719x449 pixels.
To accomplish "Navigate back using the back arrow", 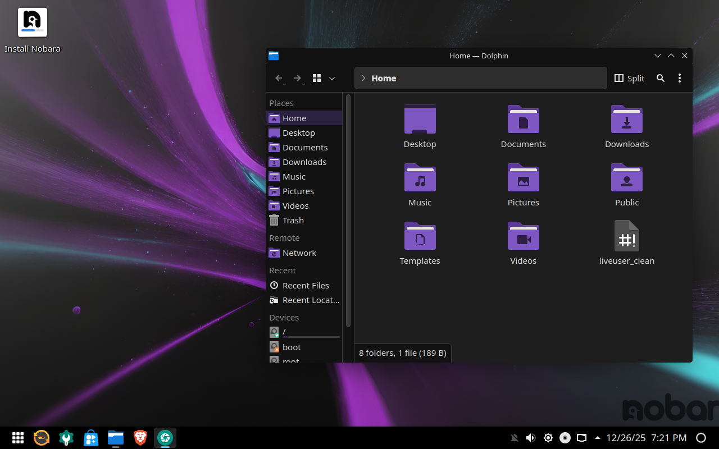I will tap(279, 78).
